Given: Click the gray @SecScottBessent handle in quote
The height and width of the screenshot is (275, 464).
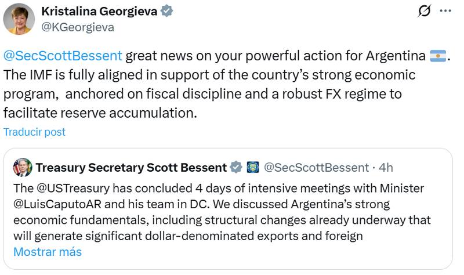Looking at the screenshot, I should click(x=316, y=168).
